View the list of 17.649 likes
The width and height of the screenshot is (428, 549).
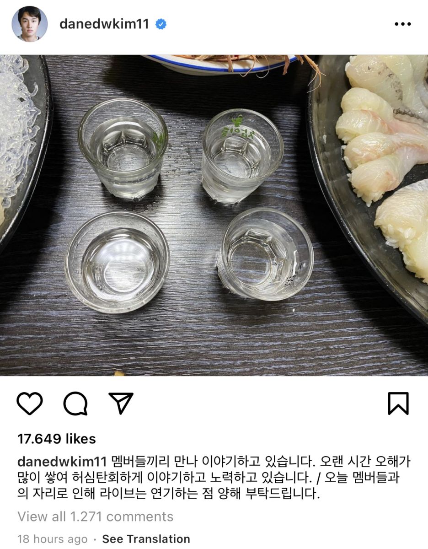[57, 439]
